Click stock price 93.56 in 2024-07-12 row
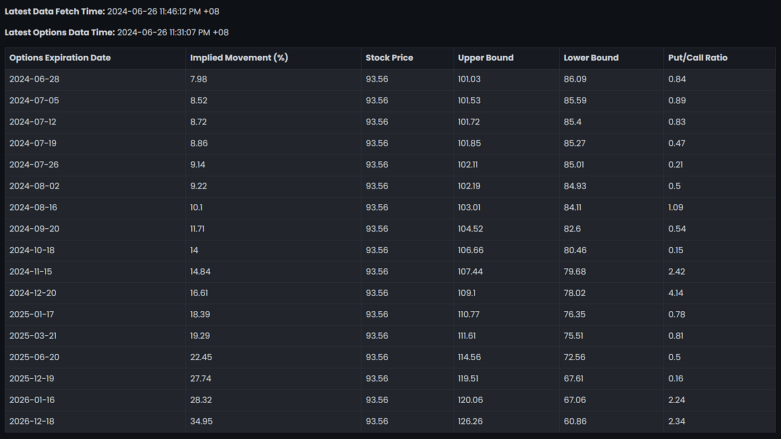The width and height of the screenshot is (781, 439). [377, 122]
